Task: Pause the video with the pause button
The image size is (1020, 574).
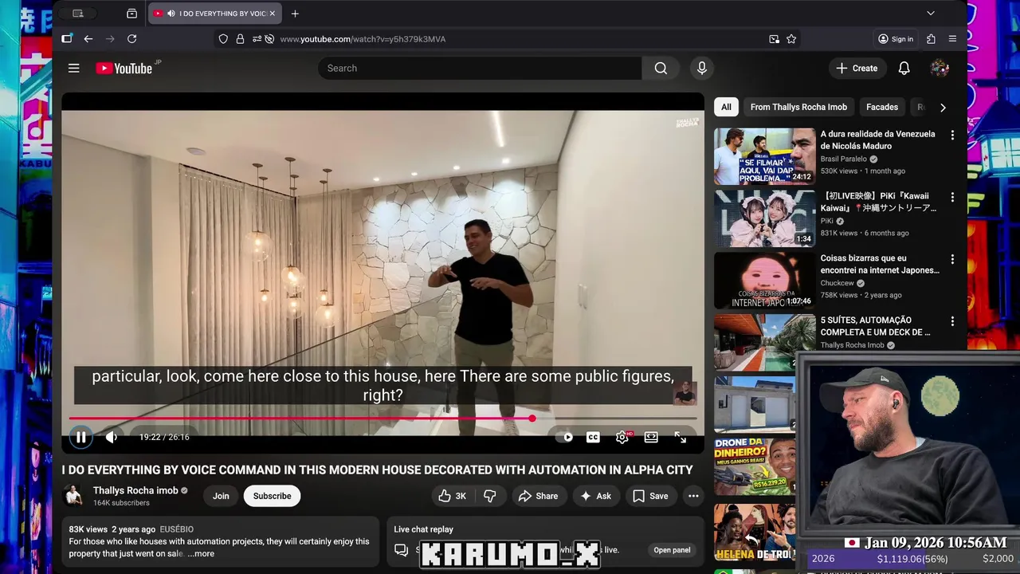Action: 80,437
